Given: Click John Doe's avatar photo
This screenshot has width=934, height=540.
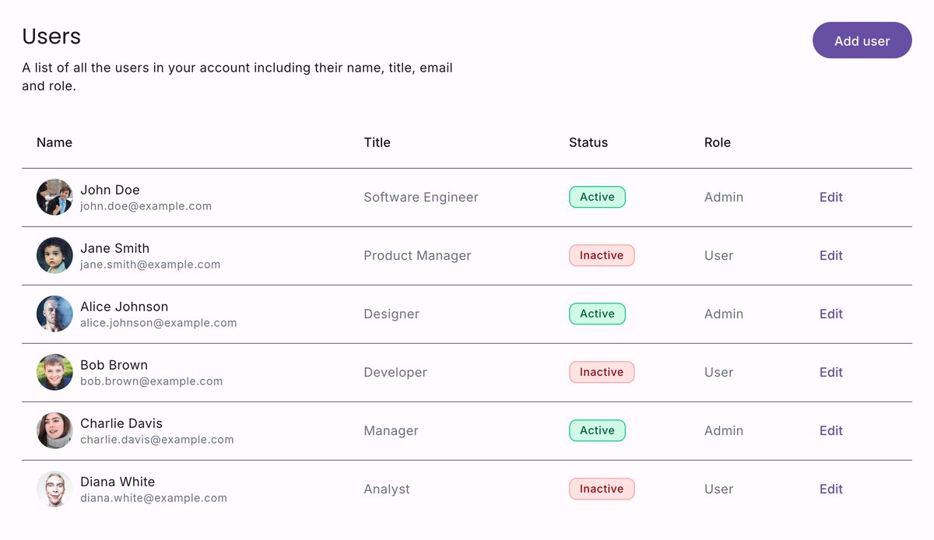Looking at the screenshot, I should click(54, 198).
